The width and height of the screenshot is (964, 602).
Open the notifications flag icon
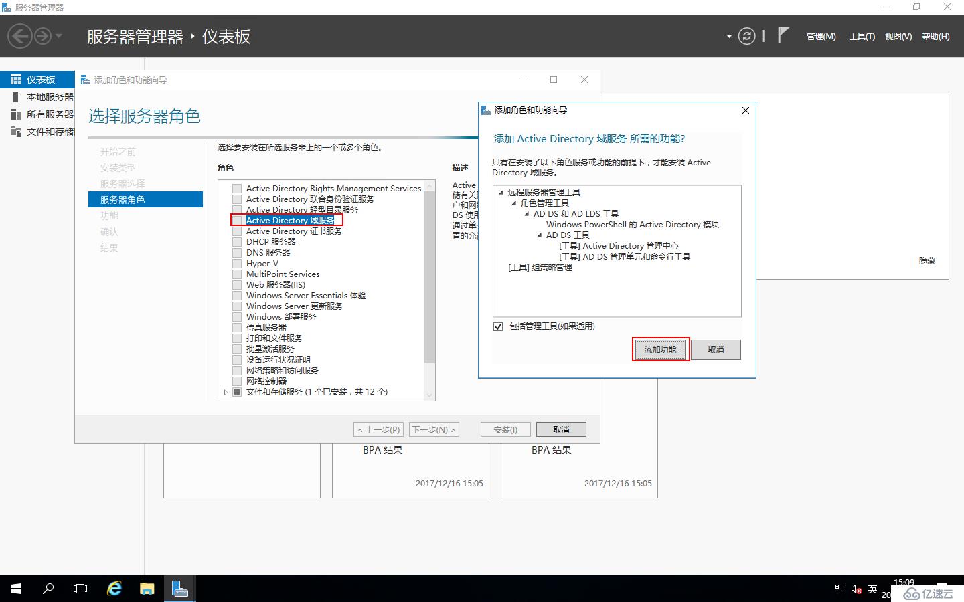point(783,35)
